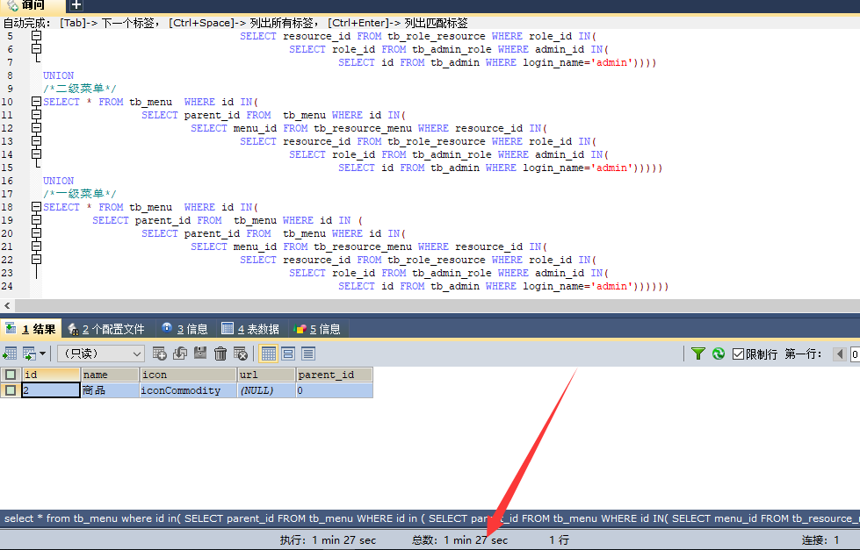Switch to the 4 表数据 tab
The image size is (860, 550).
point(250,329)
